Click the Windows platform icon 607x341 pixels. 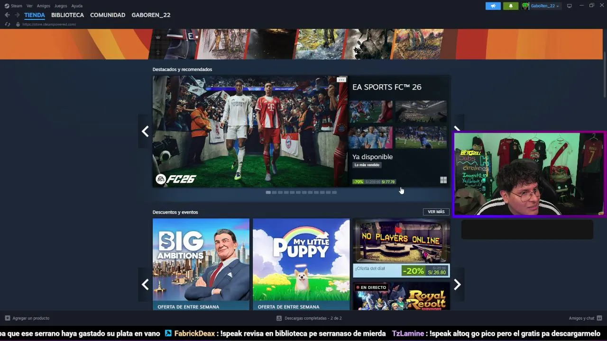[443, 180]
